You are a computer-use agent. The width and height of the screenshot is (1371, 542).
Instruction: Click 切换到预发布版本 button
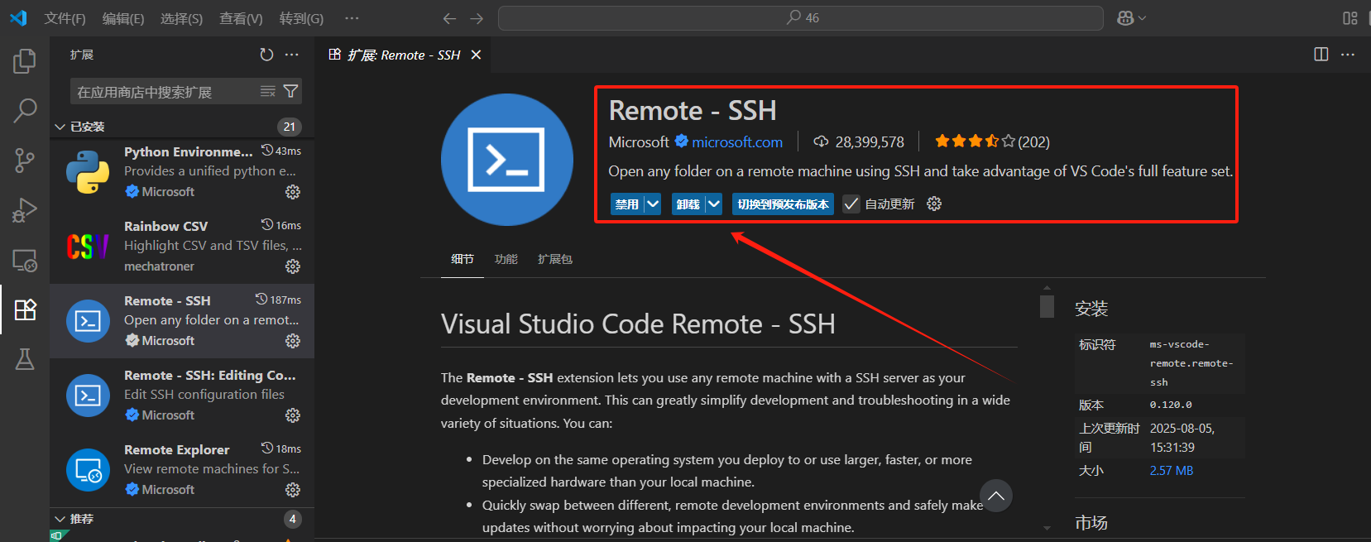click(783, 204)
